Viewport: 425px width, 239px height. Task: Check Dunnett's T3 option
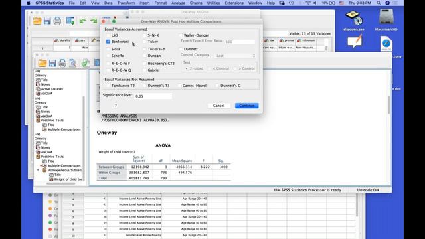145,86
